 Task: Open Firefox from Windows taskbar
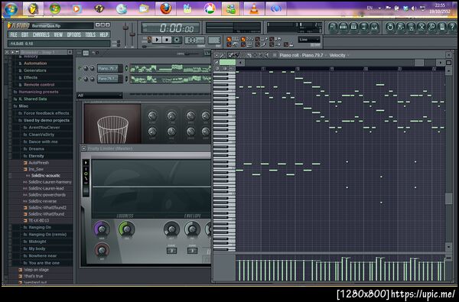(x=166, y=8)
